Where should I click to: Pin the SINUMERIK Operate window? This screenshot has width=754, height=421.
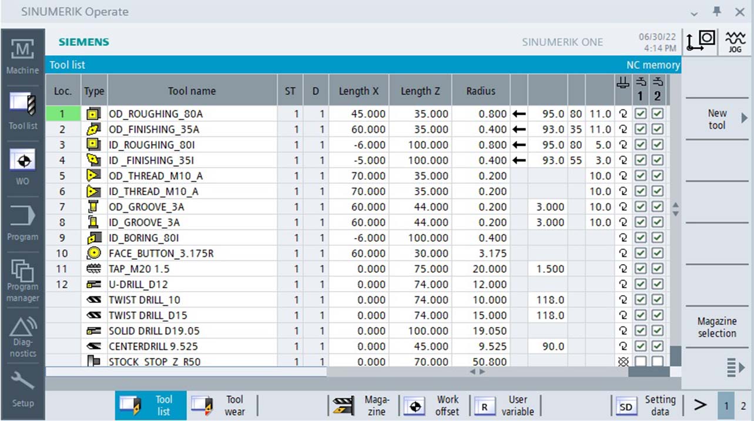(717, 12)
